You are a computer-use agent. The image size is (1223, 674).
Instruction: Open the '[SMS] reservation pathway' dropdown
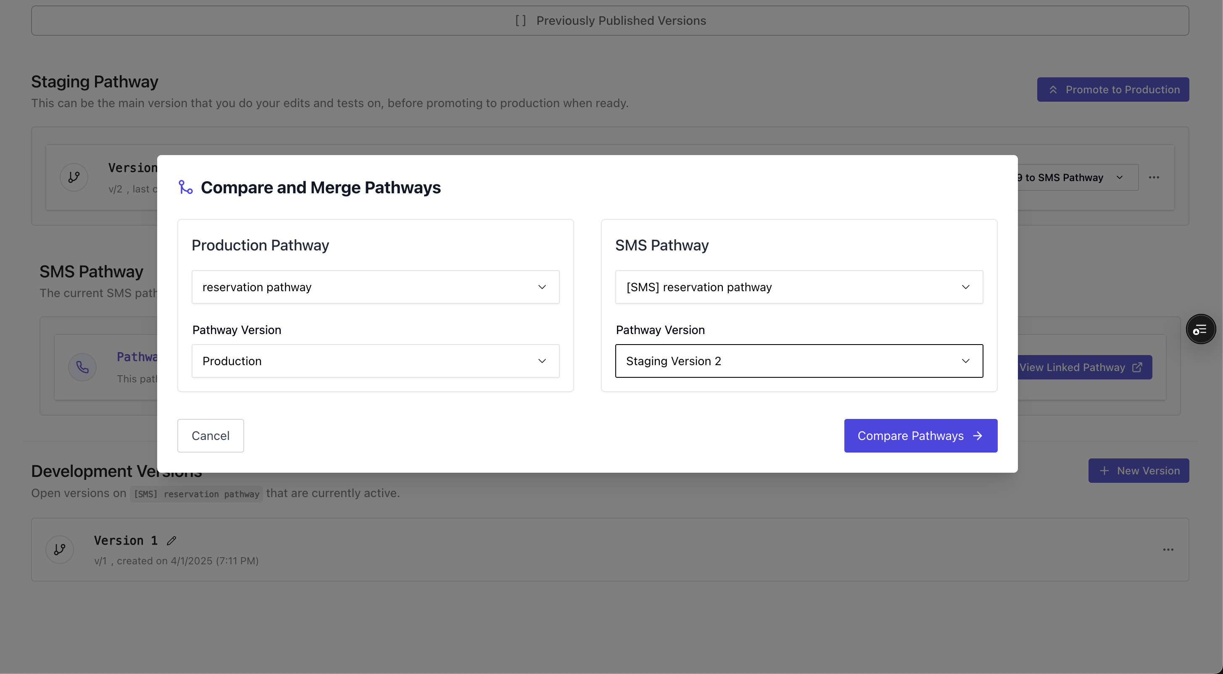coord(799,287)
